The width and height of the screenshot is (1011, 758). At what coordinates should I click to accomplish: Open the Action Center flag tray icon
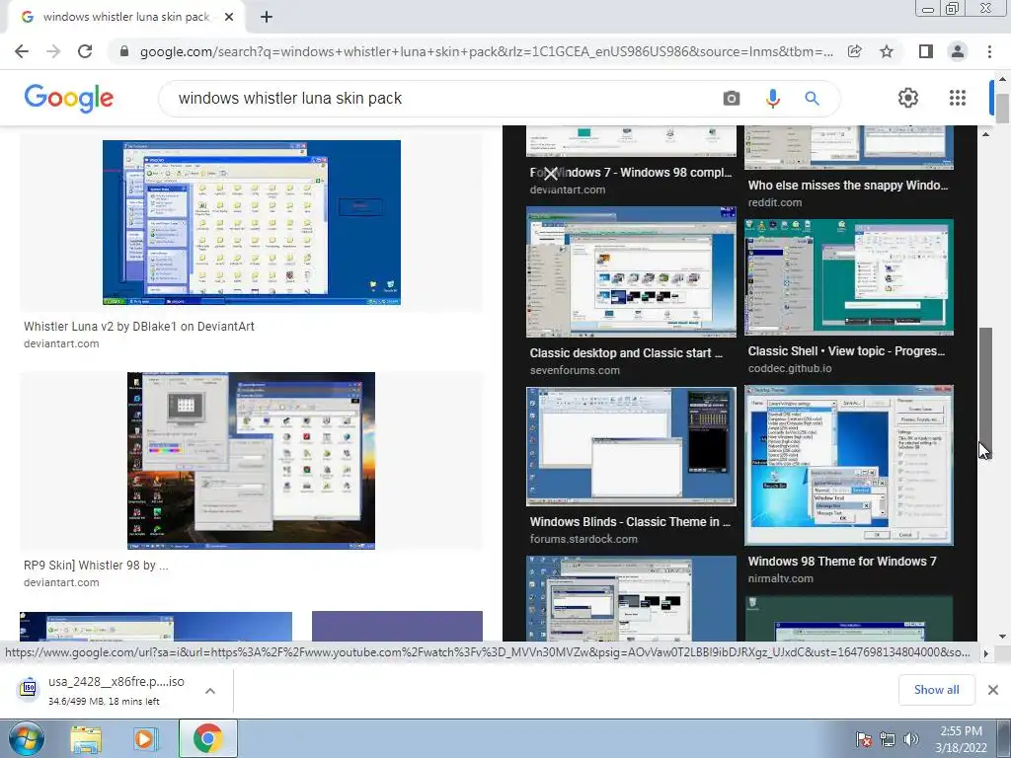[863, 739]
